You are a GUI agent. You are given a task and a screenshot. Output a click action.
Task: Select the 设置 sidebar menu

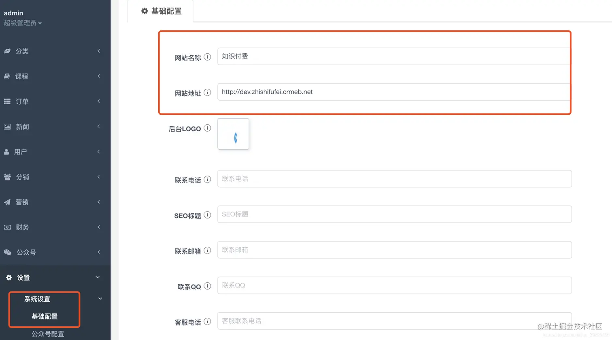55,277
